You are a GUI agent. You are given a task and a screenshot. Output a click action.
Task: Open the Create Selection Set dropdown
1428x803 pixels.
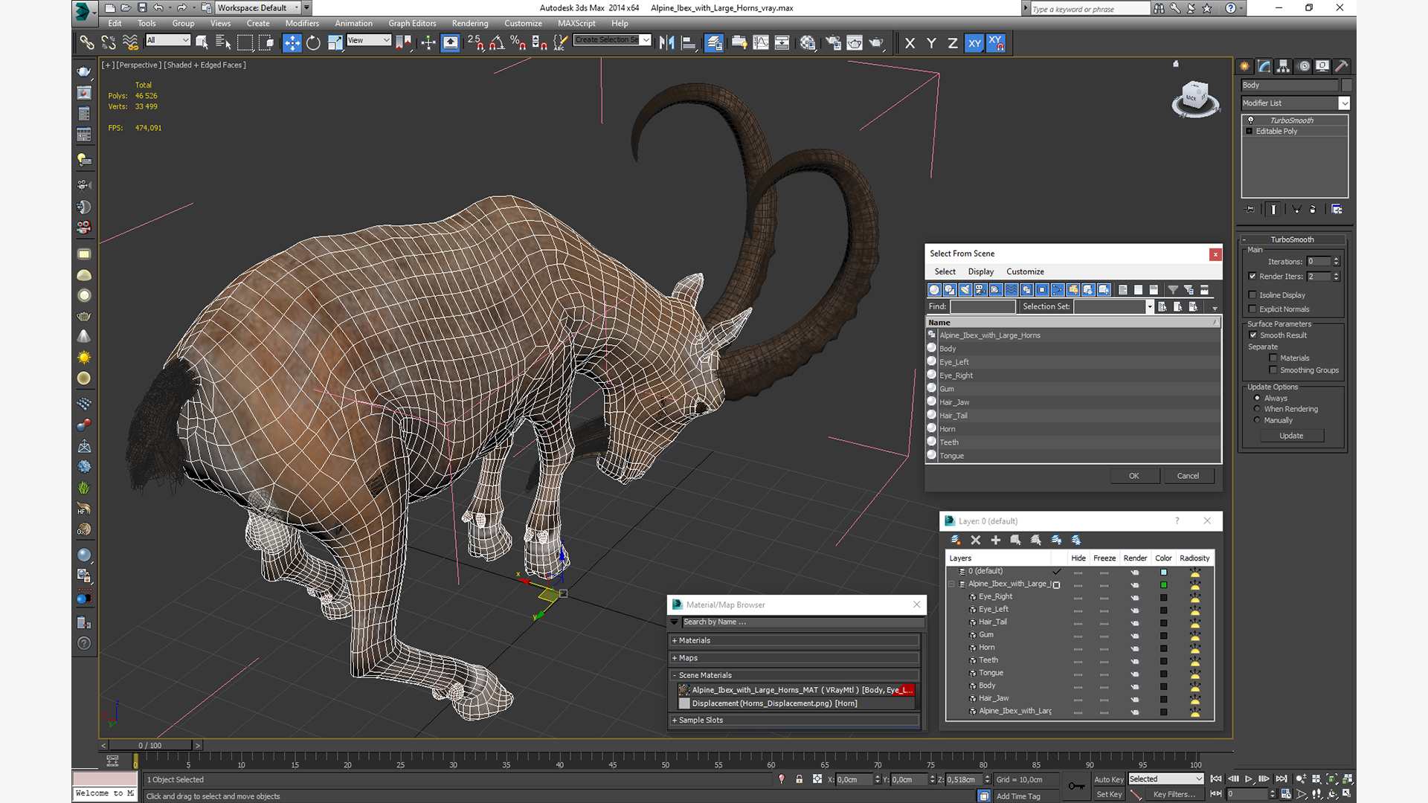[x=612, y=40]
